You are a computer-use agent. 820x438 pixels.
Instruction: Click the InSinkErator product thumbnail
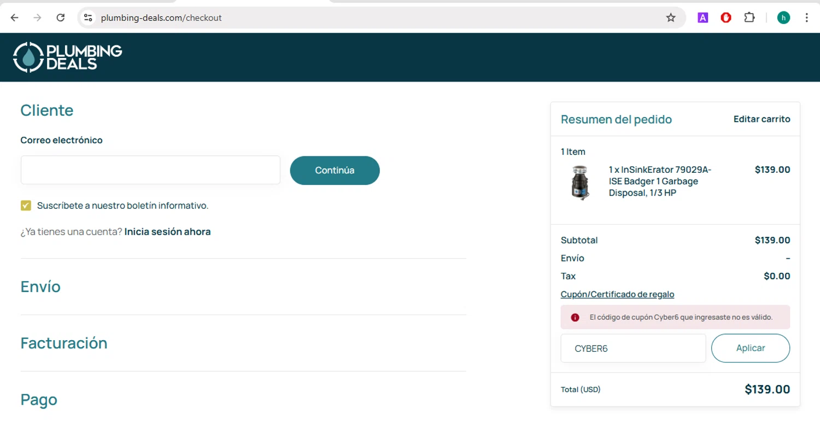click(581, 182)
